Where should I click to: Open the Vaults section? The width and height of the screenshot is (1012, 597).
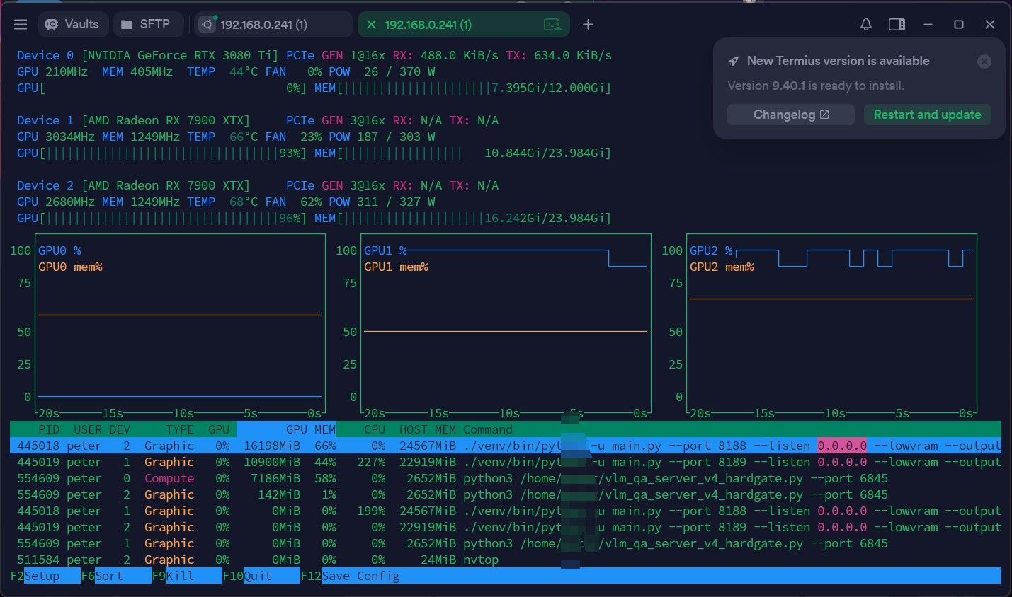(72, 25)
